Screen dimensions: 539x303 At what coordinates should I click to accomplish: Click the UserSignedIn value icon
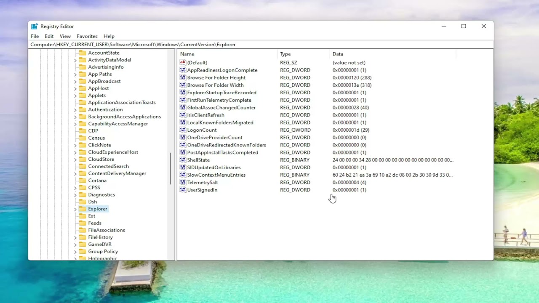point(183,190)
